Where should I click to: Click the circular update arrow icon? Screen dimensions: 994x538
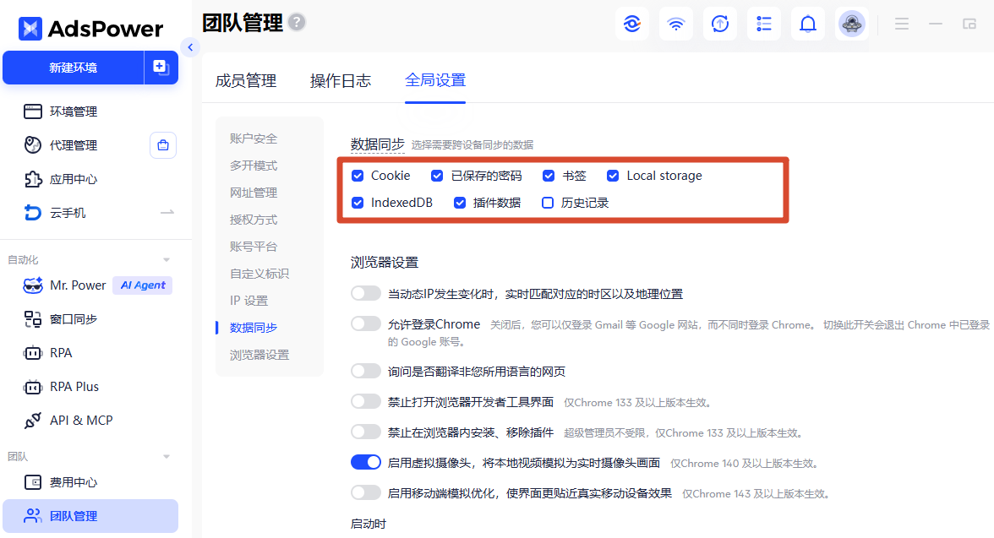pyautogui.click(x=720, y=24)
